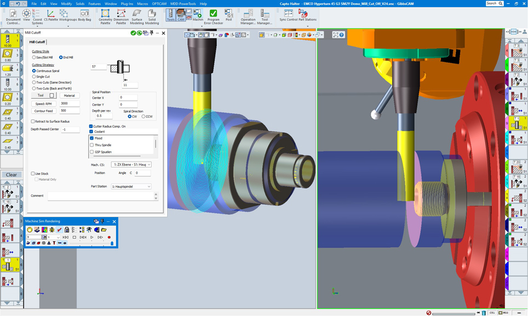Open Sync Control
Viewport: 528px width, 316px height.
(288, 15)
